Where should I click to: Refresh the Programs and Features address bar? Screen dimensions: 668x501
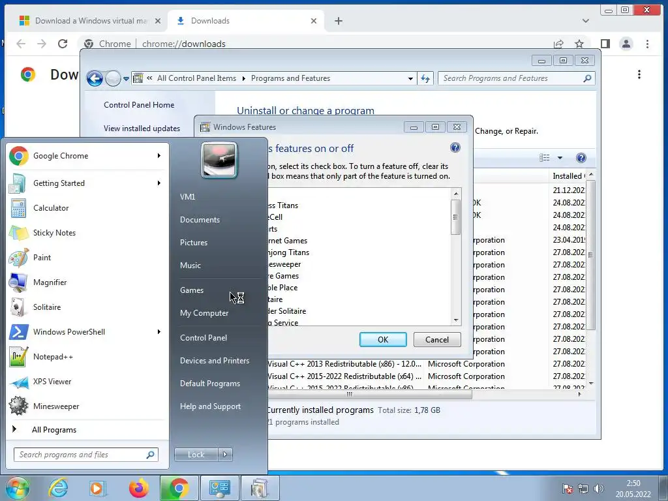pyautogui.click(x=425, y=78)
